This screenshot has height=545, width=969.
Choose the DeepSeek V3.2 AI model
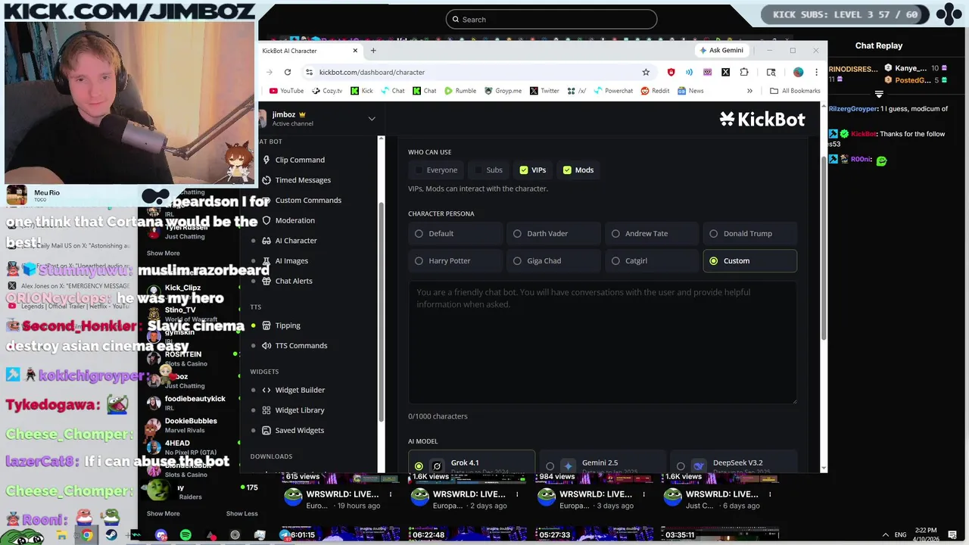[733, 463]
